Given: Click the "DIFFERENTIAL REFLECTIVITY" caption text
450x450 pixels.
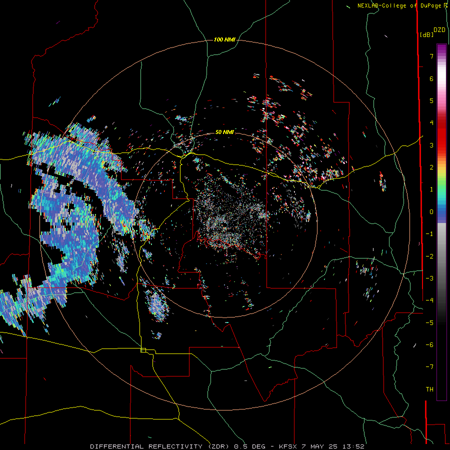Looking at the screenshot, I should (146, 446).
